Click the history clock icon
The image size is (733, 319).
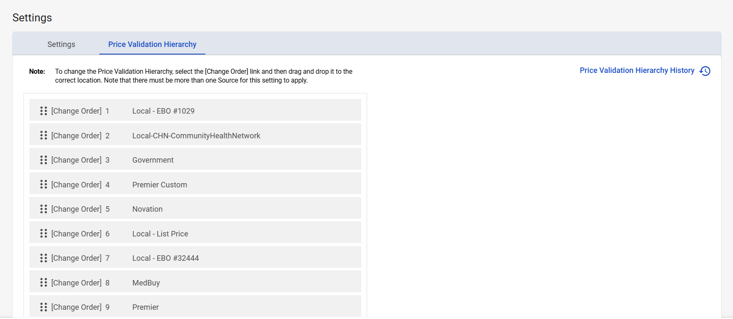pos(705,71)
